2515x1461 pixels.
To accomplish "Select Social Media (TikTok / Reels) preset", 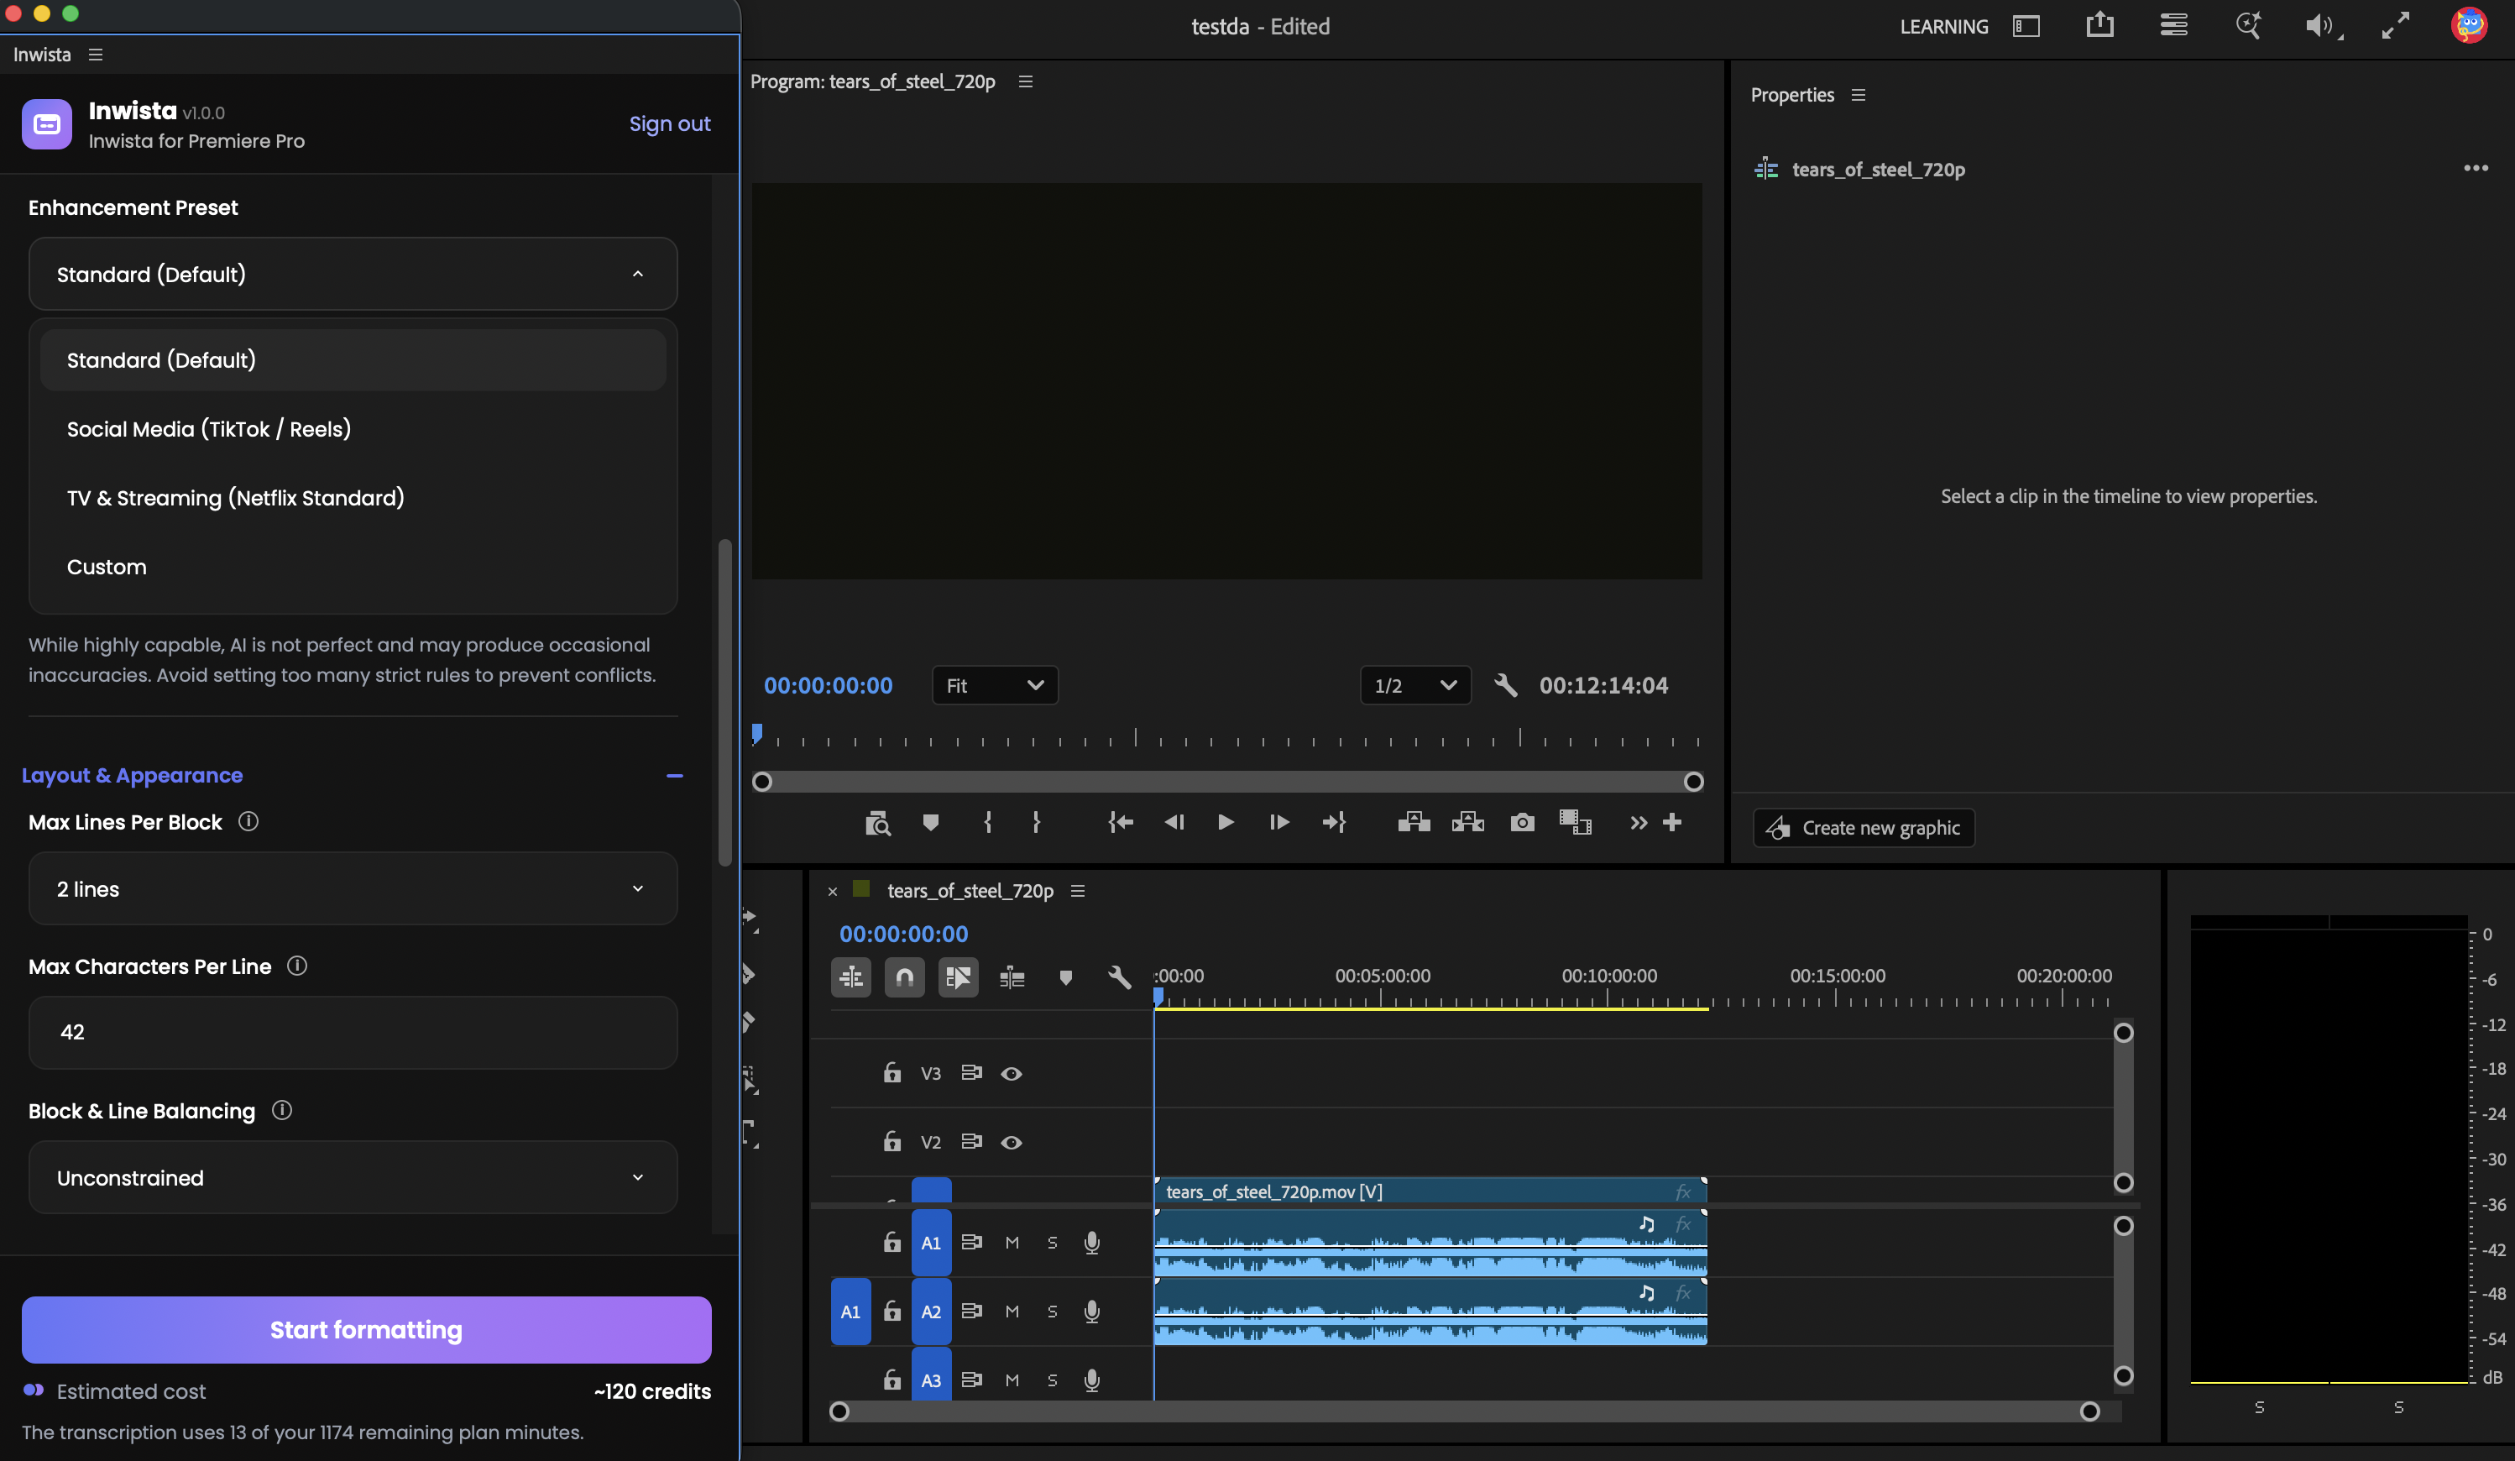I will pos(353,429).
